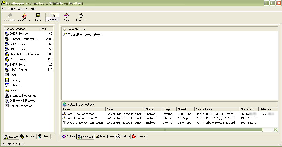Viewport: 282px width, 147px height.
Task: Open the Caching disk icon
Action: (x=7, y=80)
